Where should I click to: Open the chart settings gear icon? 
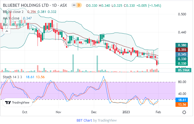tap(184, 112)
